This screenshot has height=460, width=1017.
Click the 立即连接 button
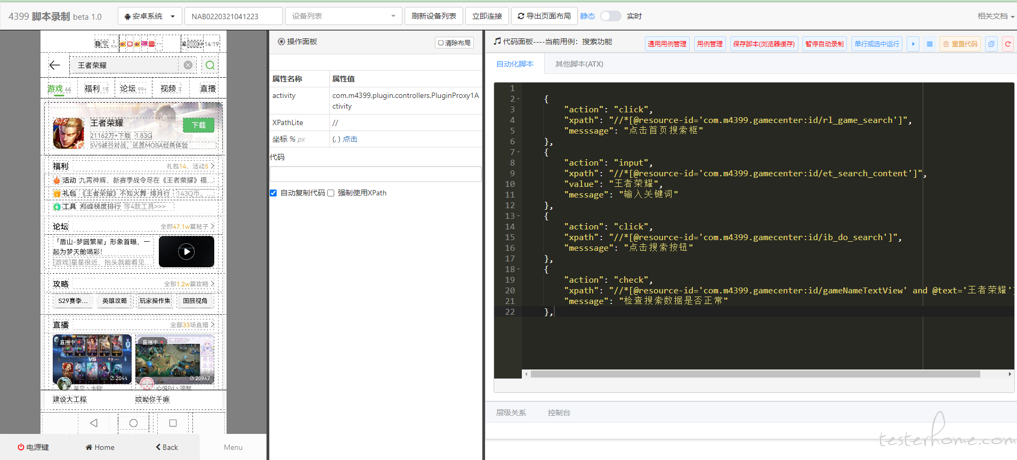pyautogui.click(x=487, y=16)
